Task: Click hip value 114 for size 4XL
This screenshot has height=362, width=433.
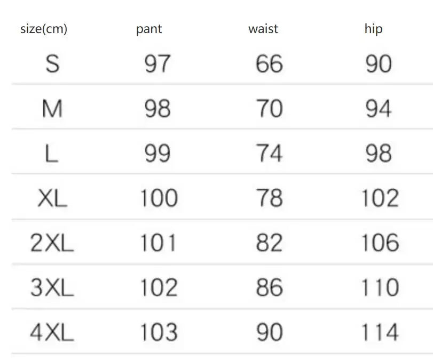Action: tap(380, 332)
